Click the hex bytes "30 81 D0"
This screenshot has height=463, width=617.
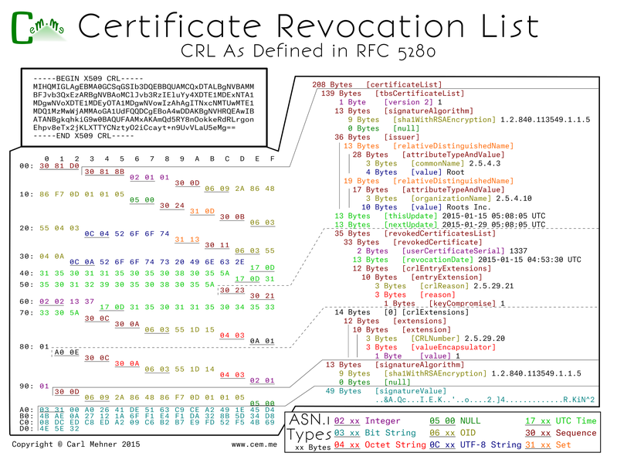coord(59,166)
